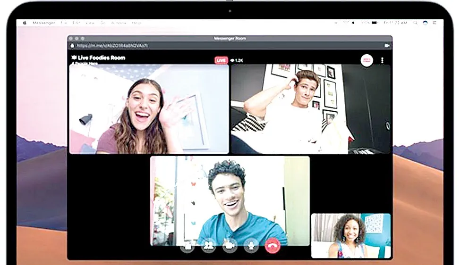Open the Edit menu
This screenshot has width=460, height=265.
(x=77, y=23)
